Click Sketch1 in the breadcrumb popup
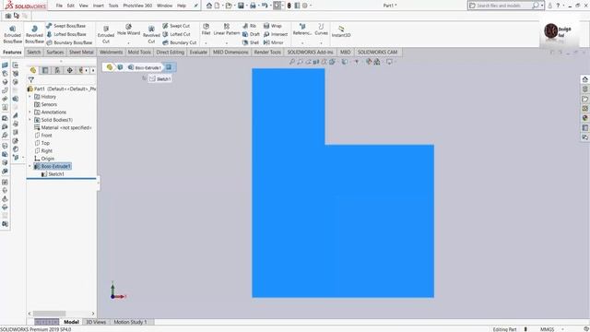Screen dimensions: 590x332 click(160, 78)
